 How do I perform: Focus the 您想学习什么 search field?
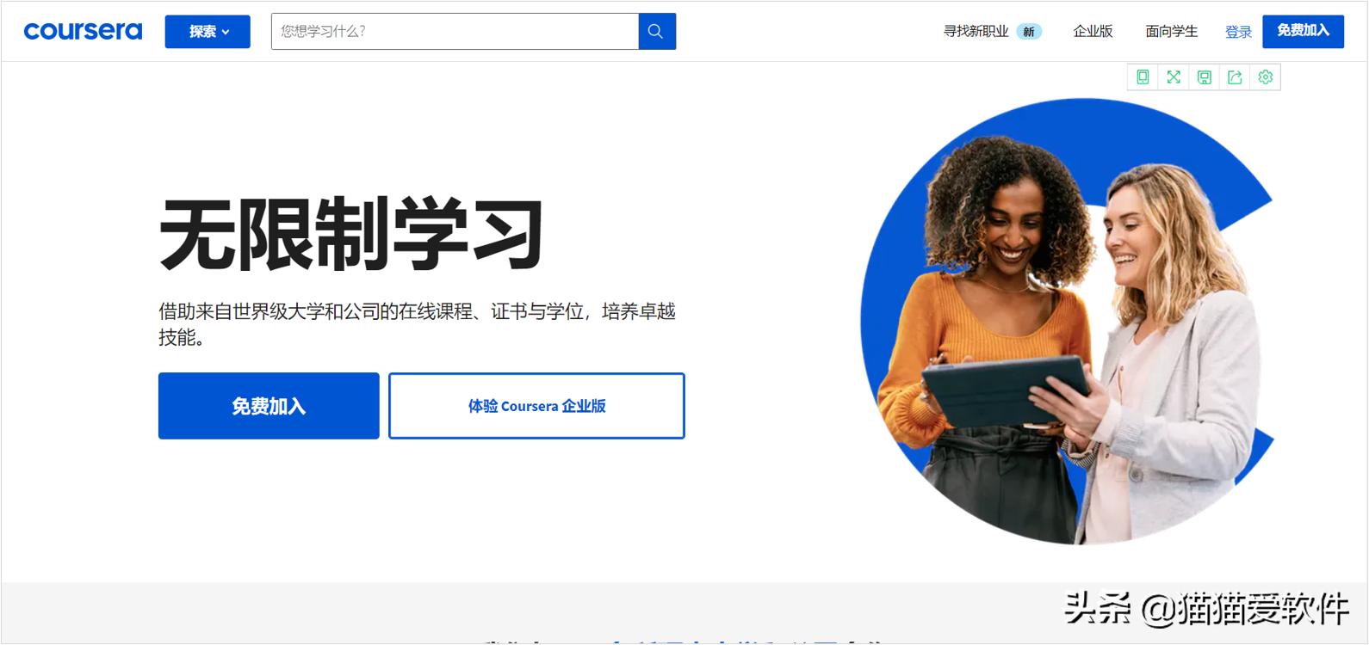point(455,31)
